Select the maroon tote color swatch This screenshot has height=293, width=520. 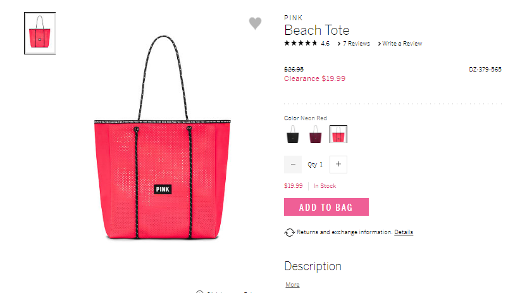point(316,134)
